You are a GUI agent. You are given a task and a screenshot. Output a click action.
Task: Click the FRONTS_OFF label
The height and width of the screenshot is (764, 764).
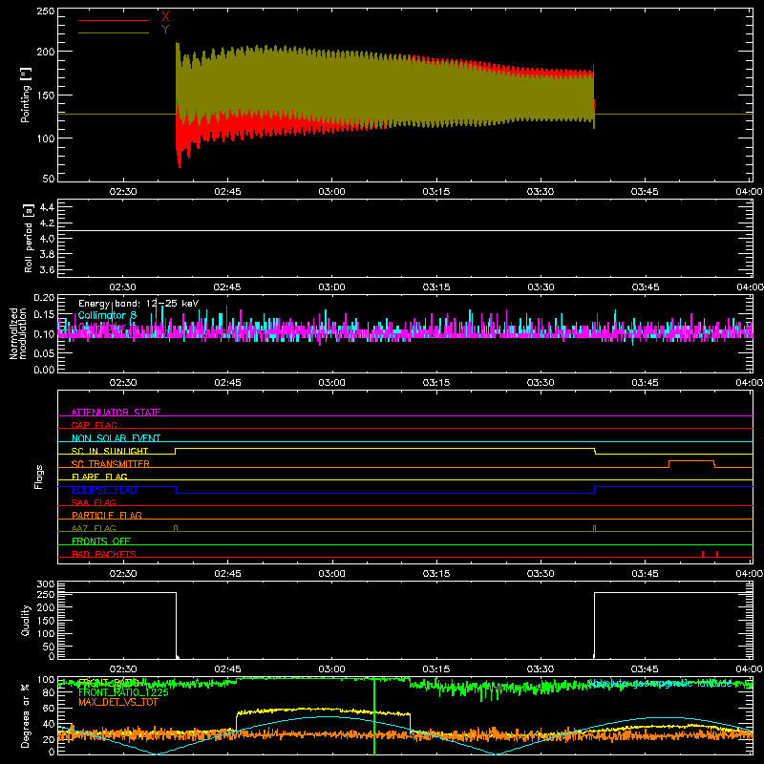(101, 541)
